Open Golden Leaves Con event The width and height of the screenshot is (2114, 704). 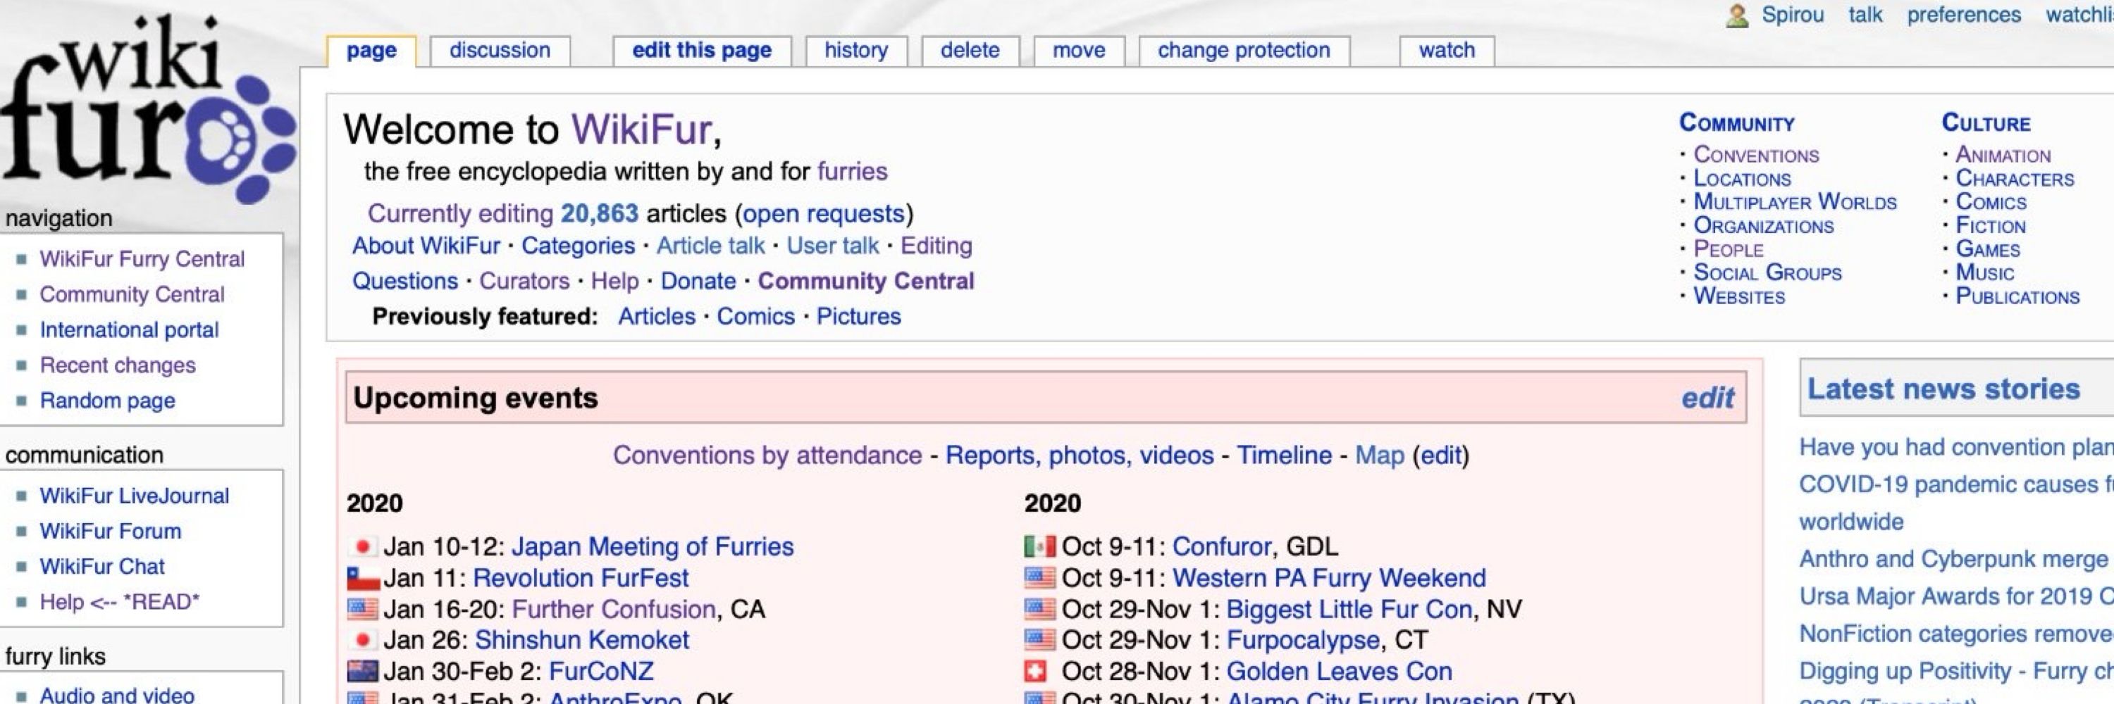pos(1338,672)
